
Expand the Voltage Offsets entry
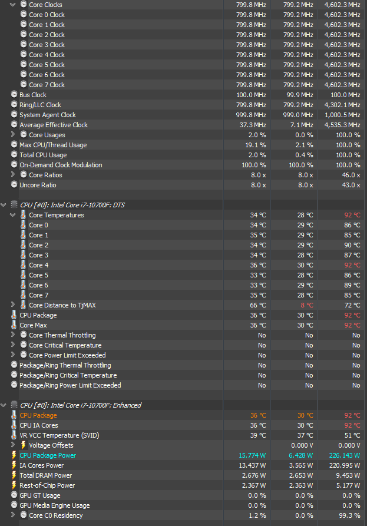[13, 445]
